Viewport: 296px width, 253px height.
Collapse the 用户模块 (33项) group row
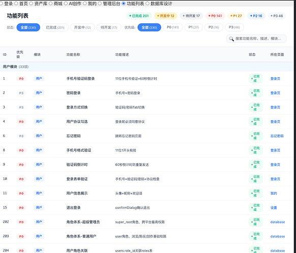(146, 67)
